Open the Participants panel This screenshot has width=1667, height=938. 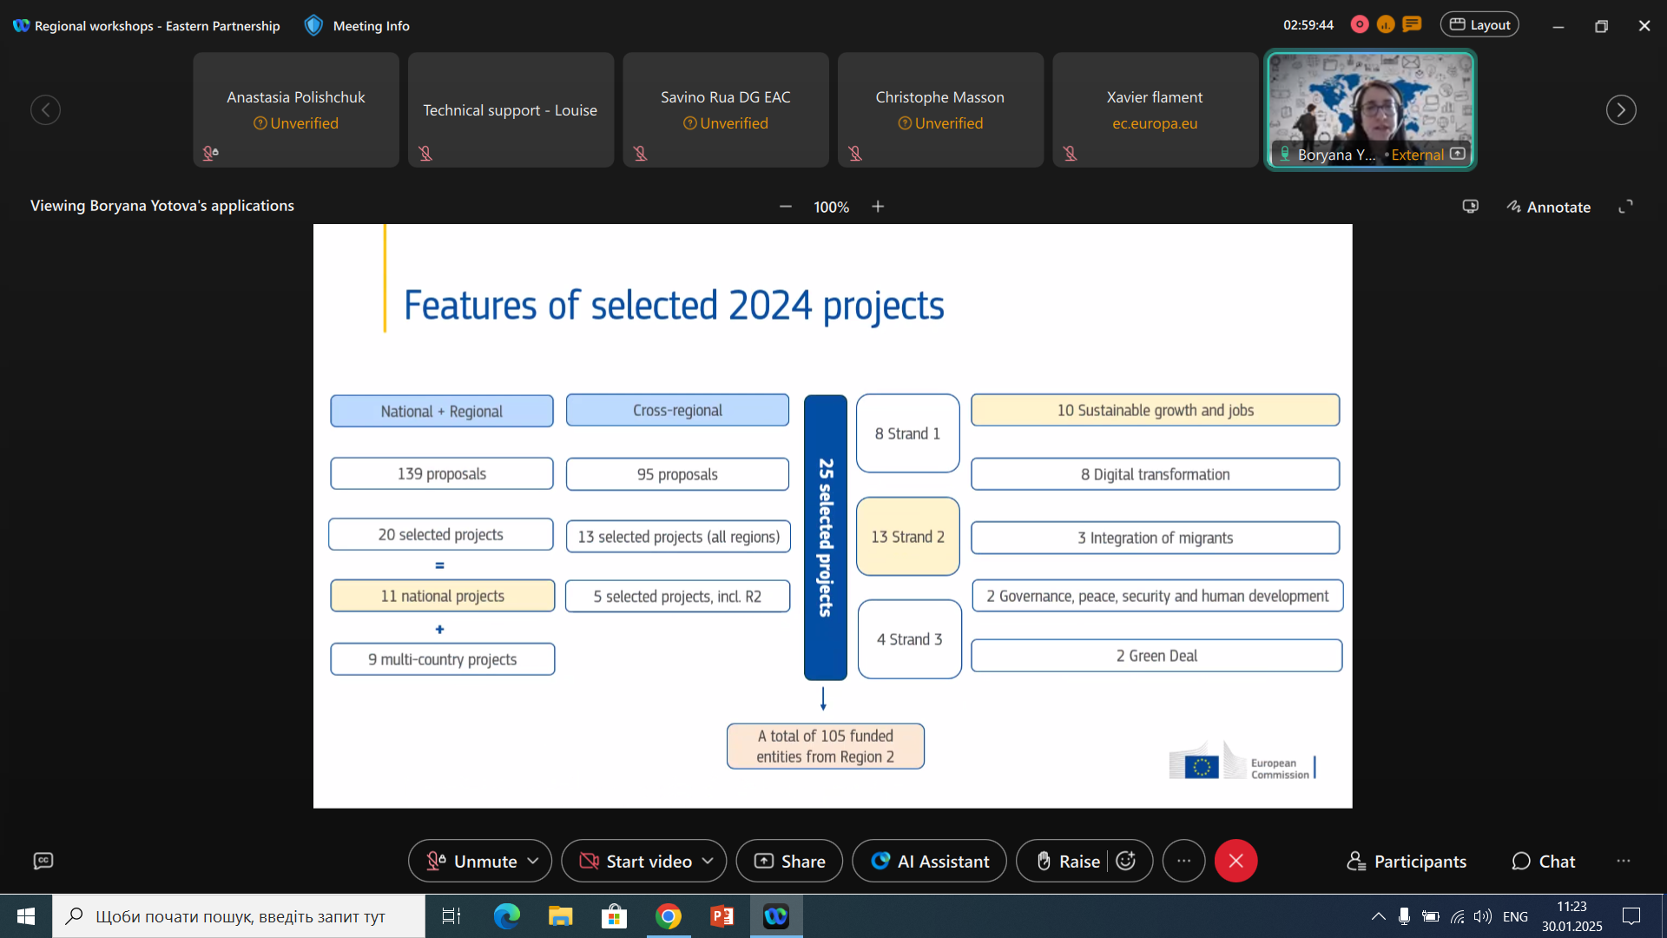[x=1407, y=861]
